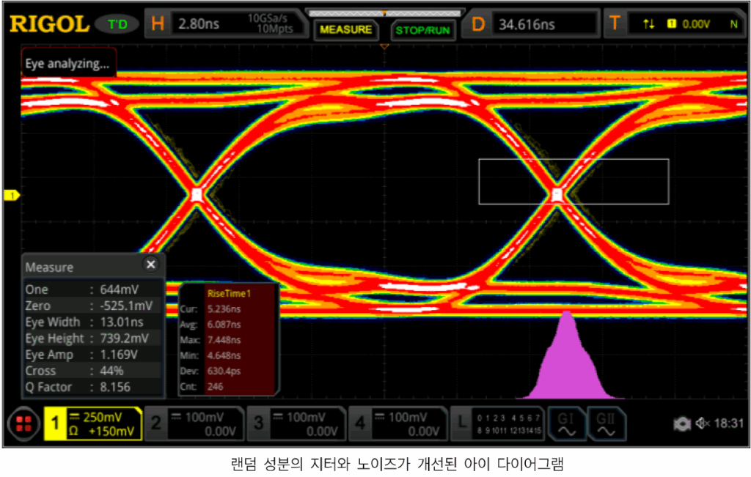Click the RIGOL logo
The height and width of the screenshot is (477, 751).
coord(48,24)
